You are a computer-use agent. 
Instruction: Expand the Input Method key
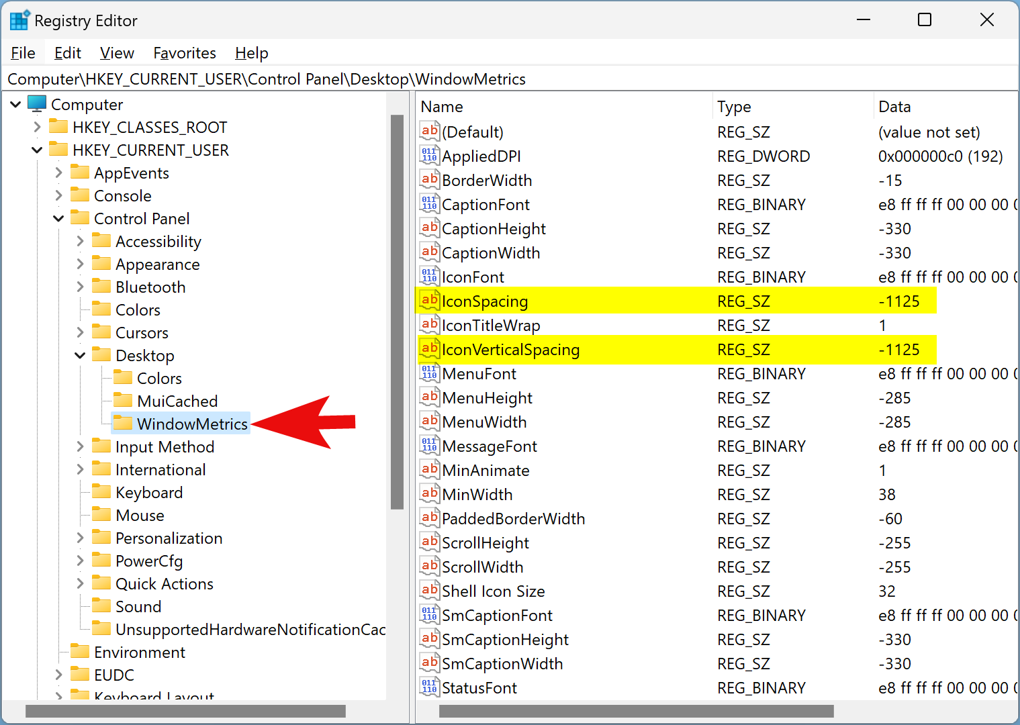pos(80,446)
